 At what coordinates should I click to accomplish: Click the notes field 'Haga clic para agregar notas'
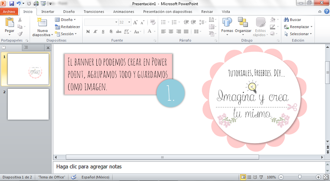click(188, 167)
